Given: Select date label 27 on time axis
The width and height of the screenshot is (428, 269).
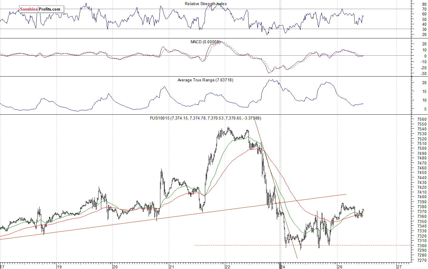Looking at the screenshot, I should (x=399, y=267).
